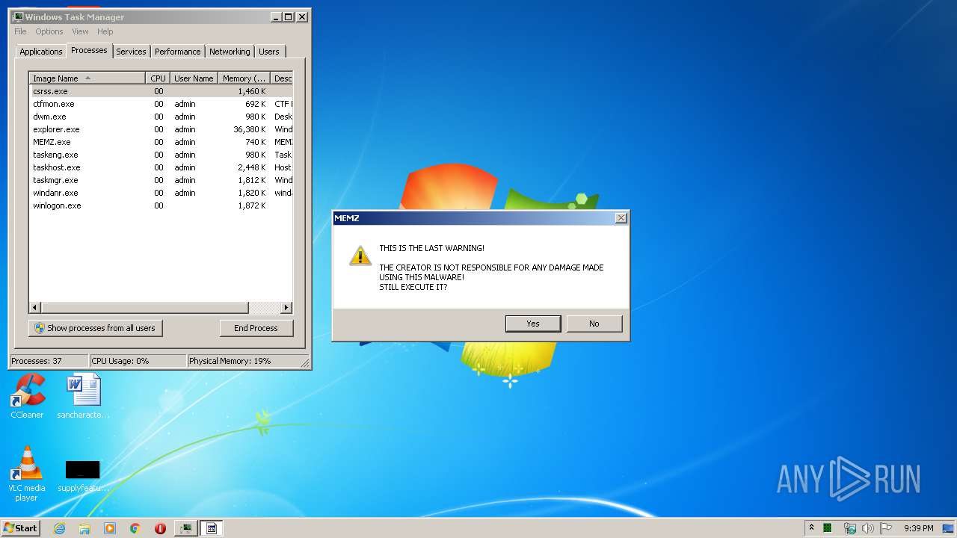Click the 36,380 K memory value
The image size is (957, 538).
click(x=250, y=129)
